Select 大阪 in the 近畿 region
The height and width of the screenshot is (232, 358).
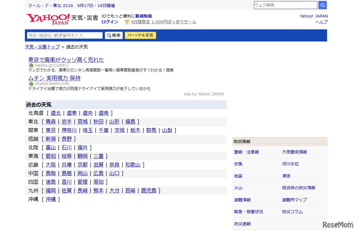click(x=51, y=165)
